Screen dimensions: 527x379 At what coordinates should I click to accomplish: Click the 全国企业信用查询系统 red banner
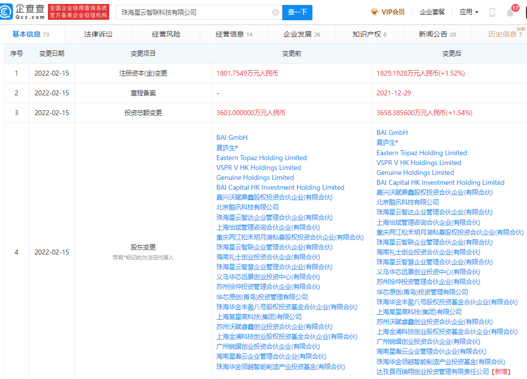pos(79,12)
